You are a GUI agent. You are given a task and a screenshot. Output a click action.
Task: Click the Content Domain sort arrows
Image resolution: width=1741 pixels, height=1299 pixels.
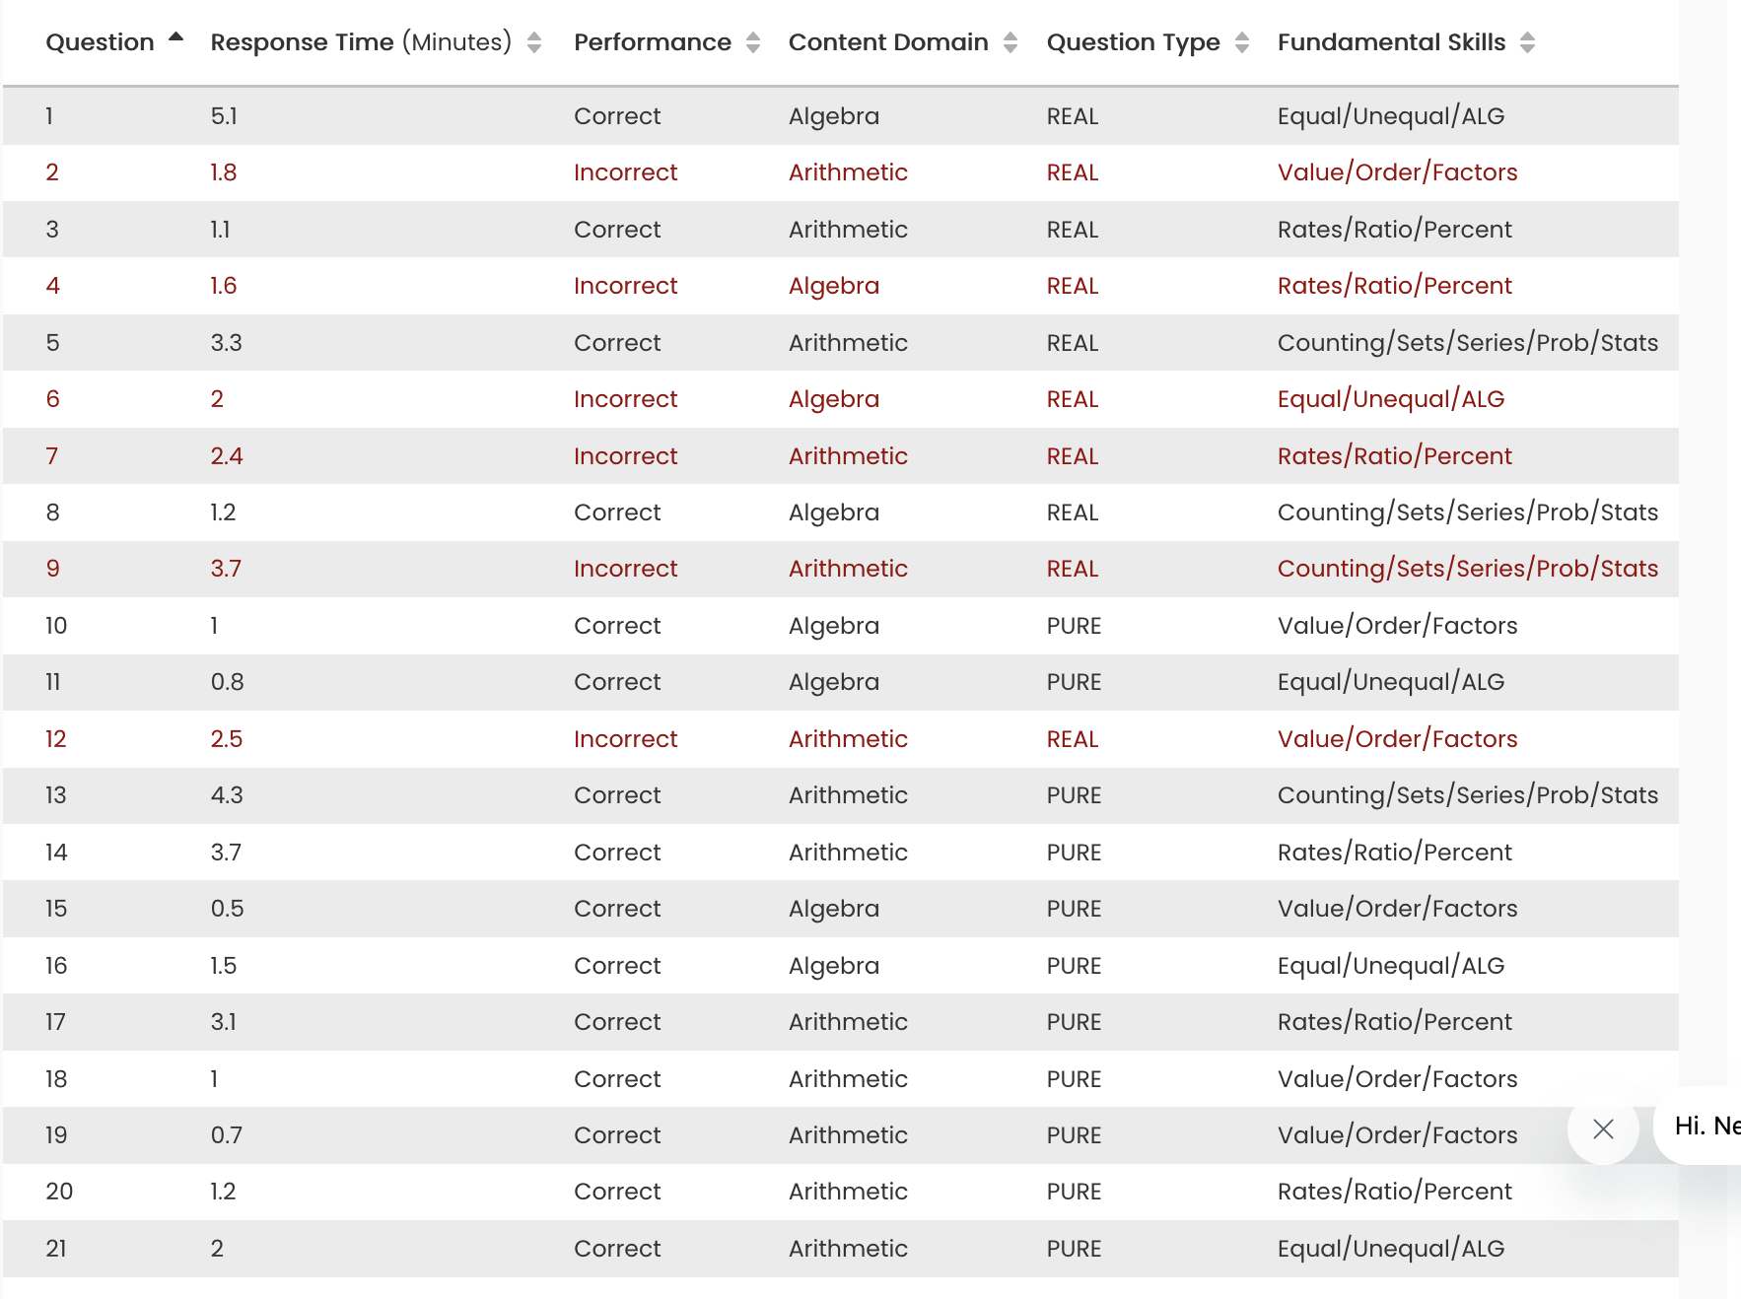click(x=1010, y=42)
